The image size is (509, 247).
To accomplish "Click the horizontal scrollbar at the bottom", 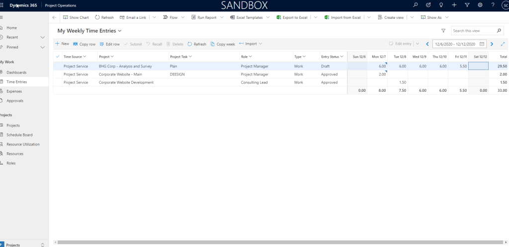I will 278,242.
